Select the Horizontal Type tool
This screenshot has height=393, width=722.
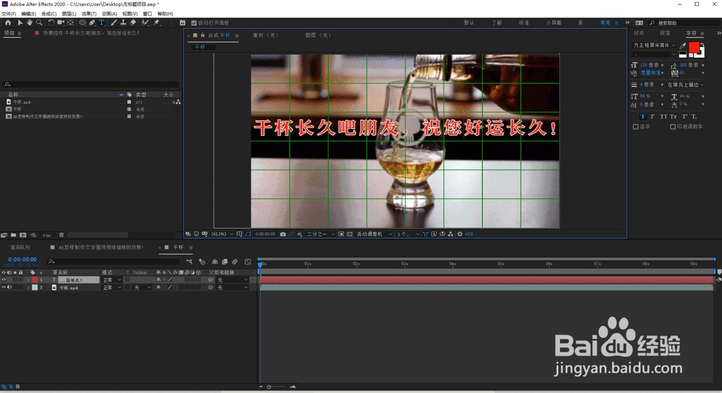coord(102,23)
